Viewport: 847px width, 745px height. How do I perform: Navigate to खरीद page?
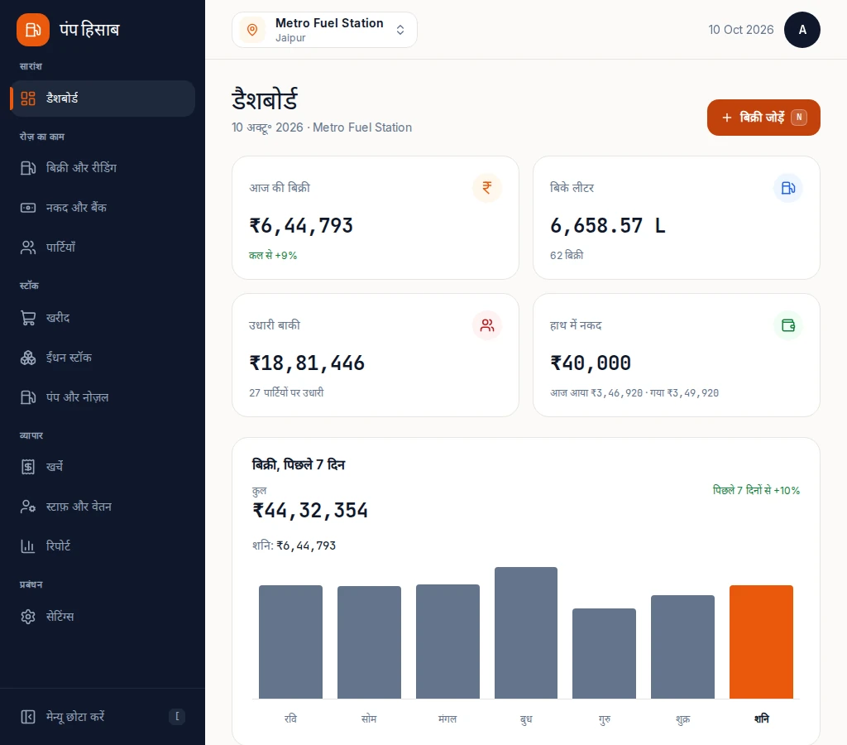tap(103, 318)
